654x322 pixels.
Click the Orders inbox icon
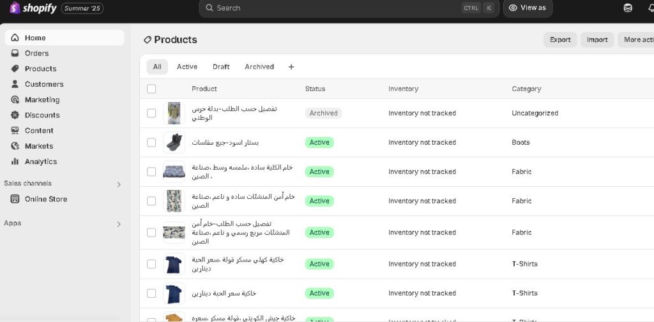click(15, 54)
